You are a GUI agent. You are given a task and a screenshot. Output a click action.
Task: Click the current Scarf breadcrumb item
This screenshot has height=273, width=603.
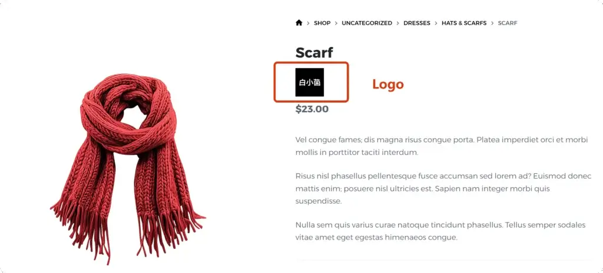point(508,23)
